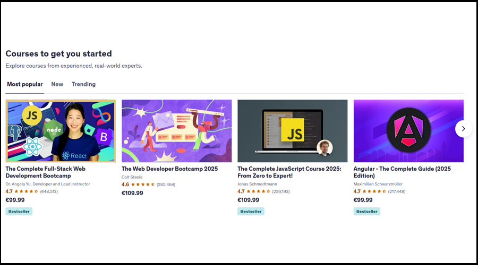Click the Bestseller badge under the Full-Stack course

[19, 211]
